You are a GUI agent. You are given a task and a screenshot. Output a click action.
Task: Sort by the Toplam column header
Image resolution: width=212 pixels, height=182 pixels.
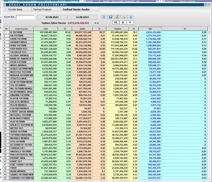coord(118,29)
